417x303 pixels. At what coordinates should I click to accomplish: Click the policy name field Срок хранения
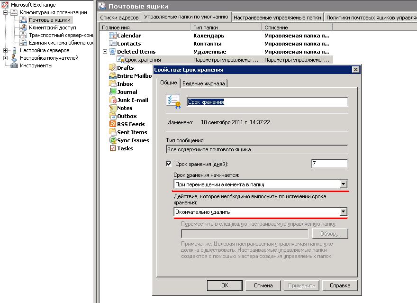(x=267, y=102)
